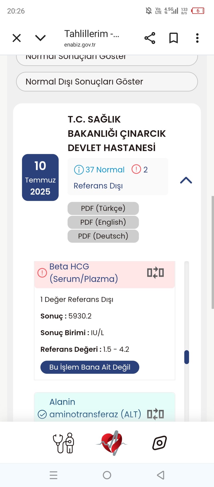Open the three-dot overflow menu
The height and width of the screenshot is (487, 214).
(x=197, y=38)
